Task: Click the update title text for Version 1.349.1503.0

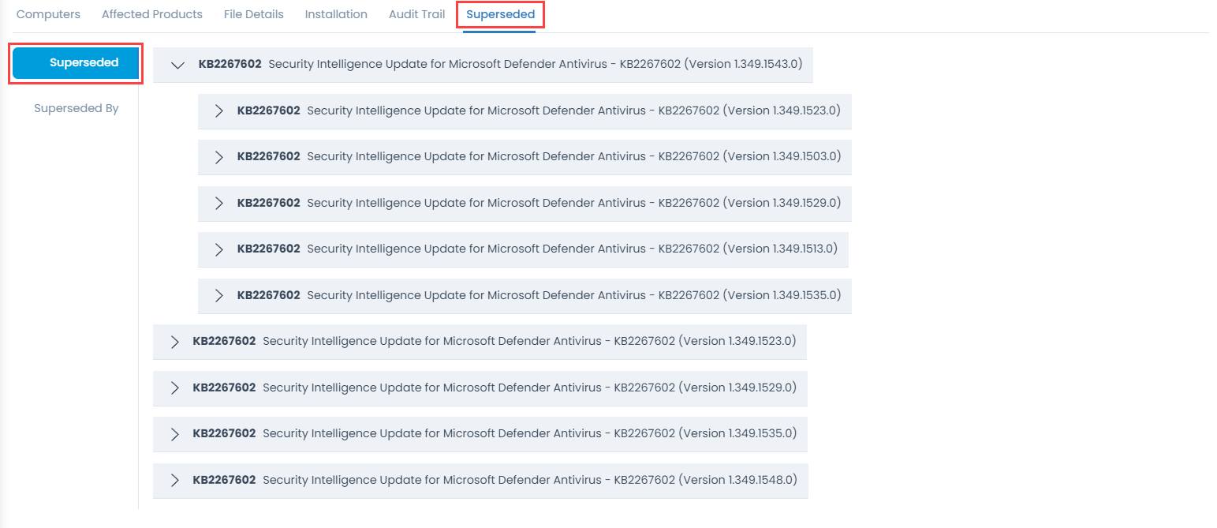Action: [x=574, y=156]
